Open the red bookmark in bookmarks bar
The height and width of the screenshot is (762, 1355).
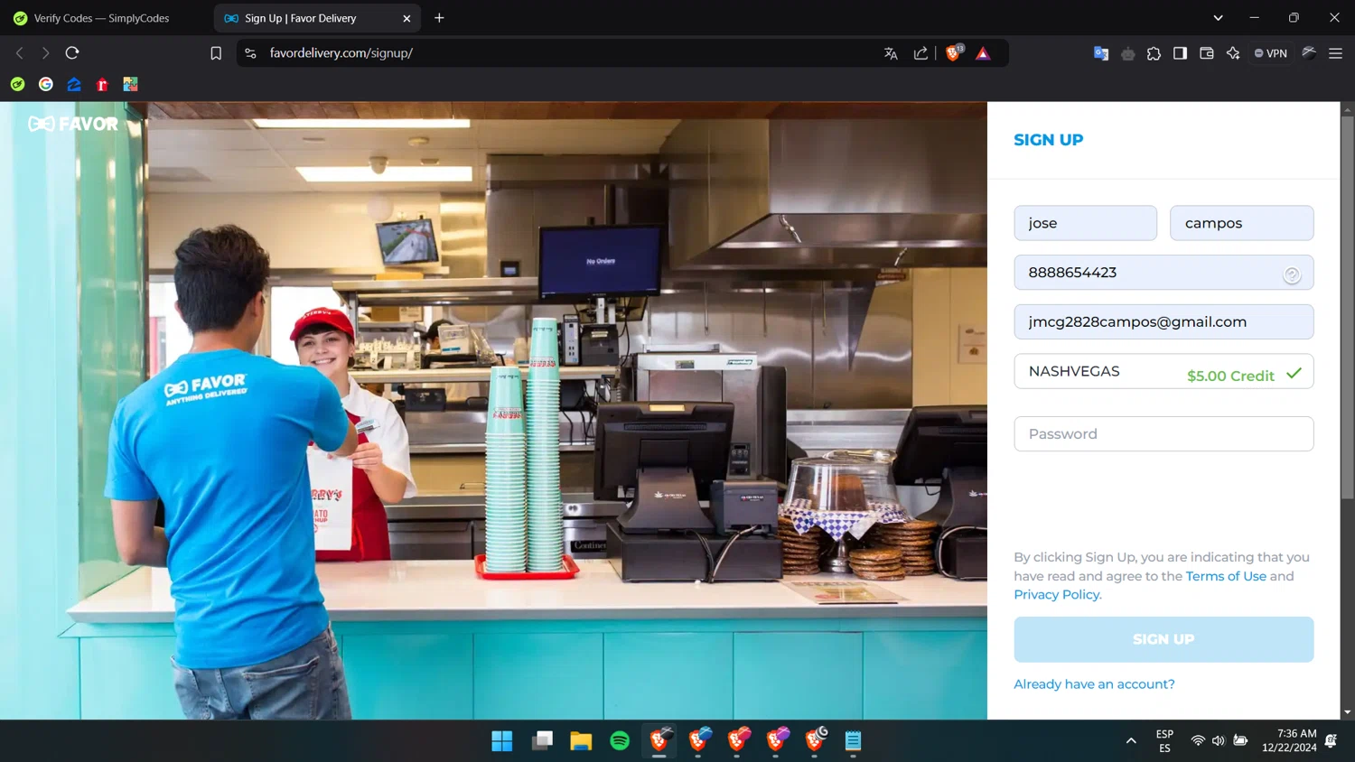pos(102,84)
